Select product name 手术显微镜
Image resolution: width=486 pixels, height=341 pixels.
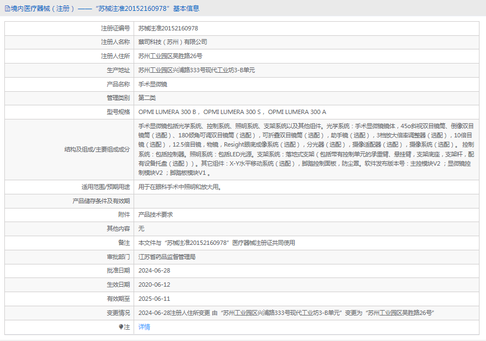click(x=153, y=84)
